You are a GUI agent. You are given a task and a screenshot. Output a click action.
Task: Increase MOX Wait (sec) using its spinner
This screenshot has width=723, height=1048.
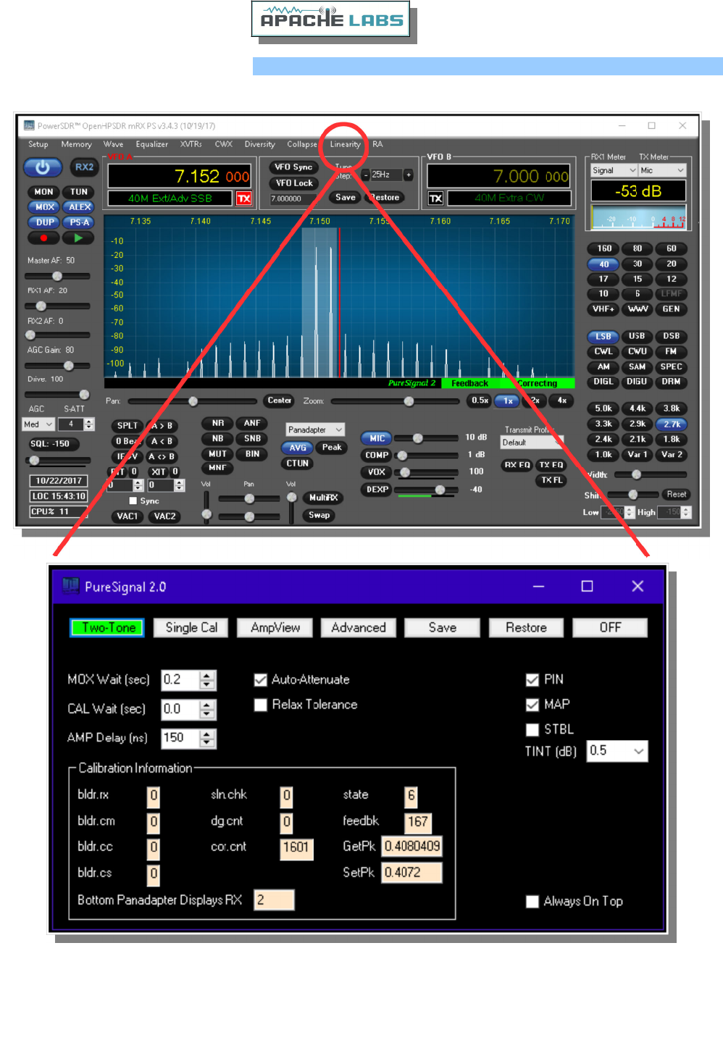pyautogui.click(x=207, y=675)
